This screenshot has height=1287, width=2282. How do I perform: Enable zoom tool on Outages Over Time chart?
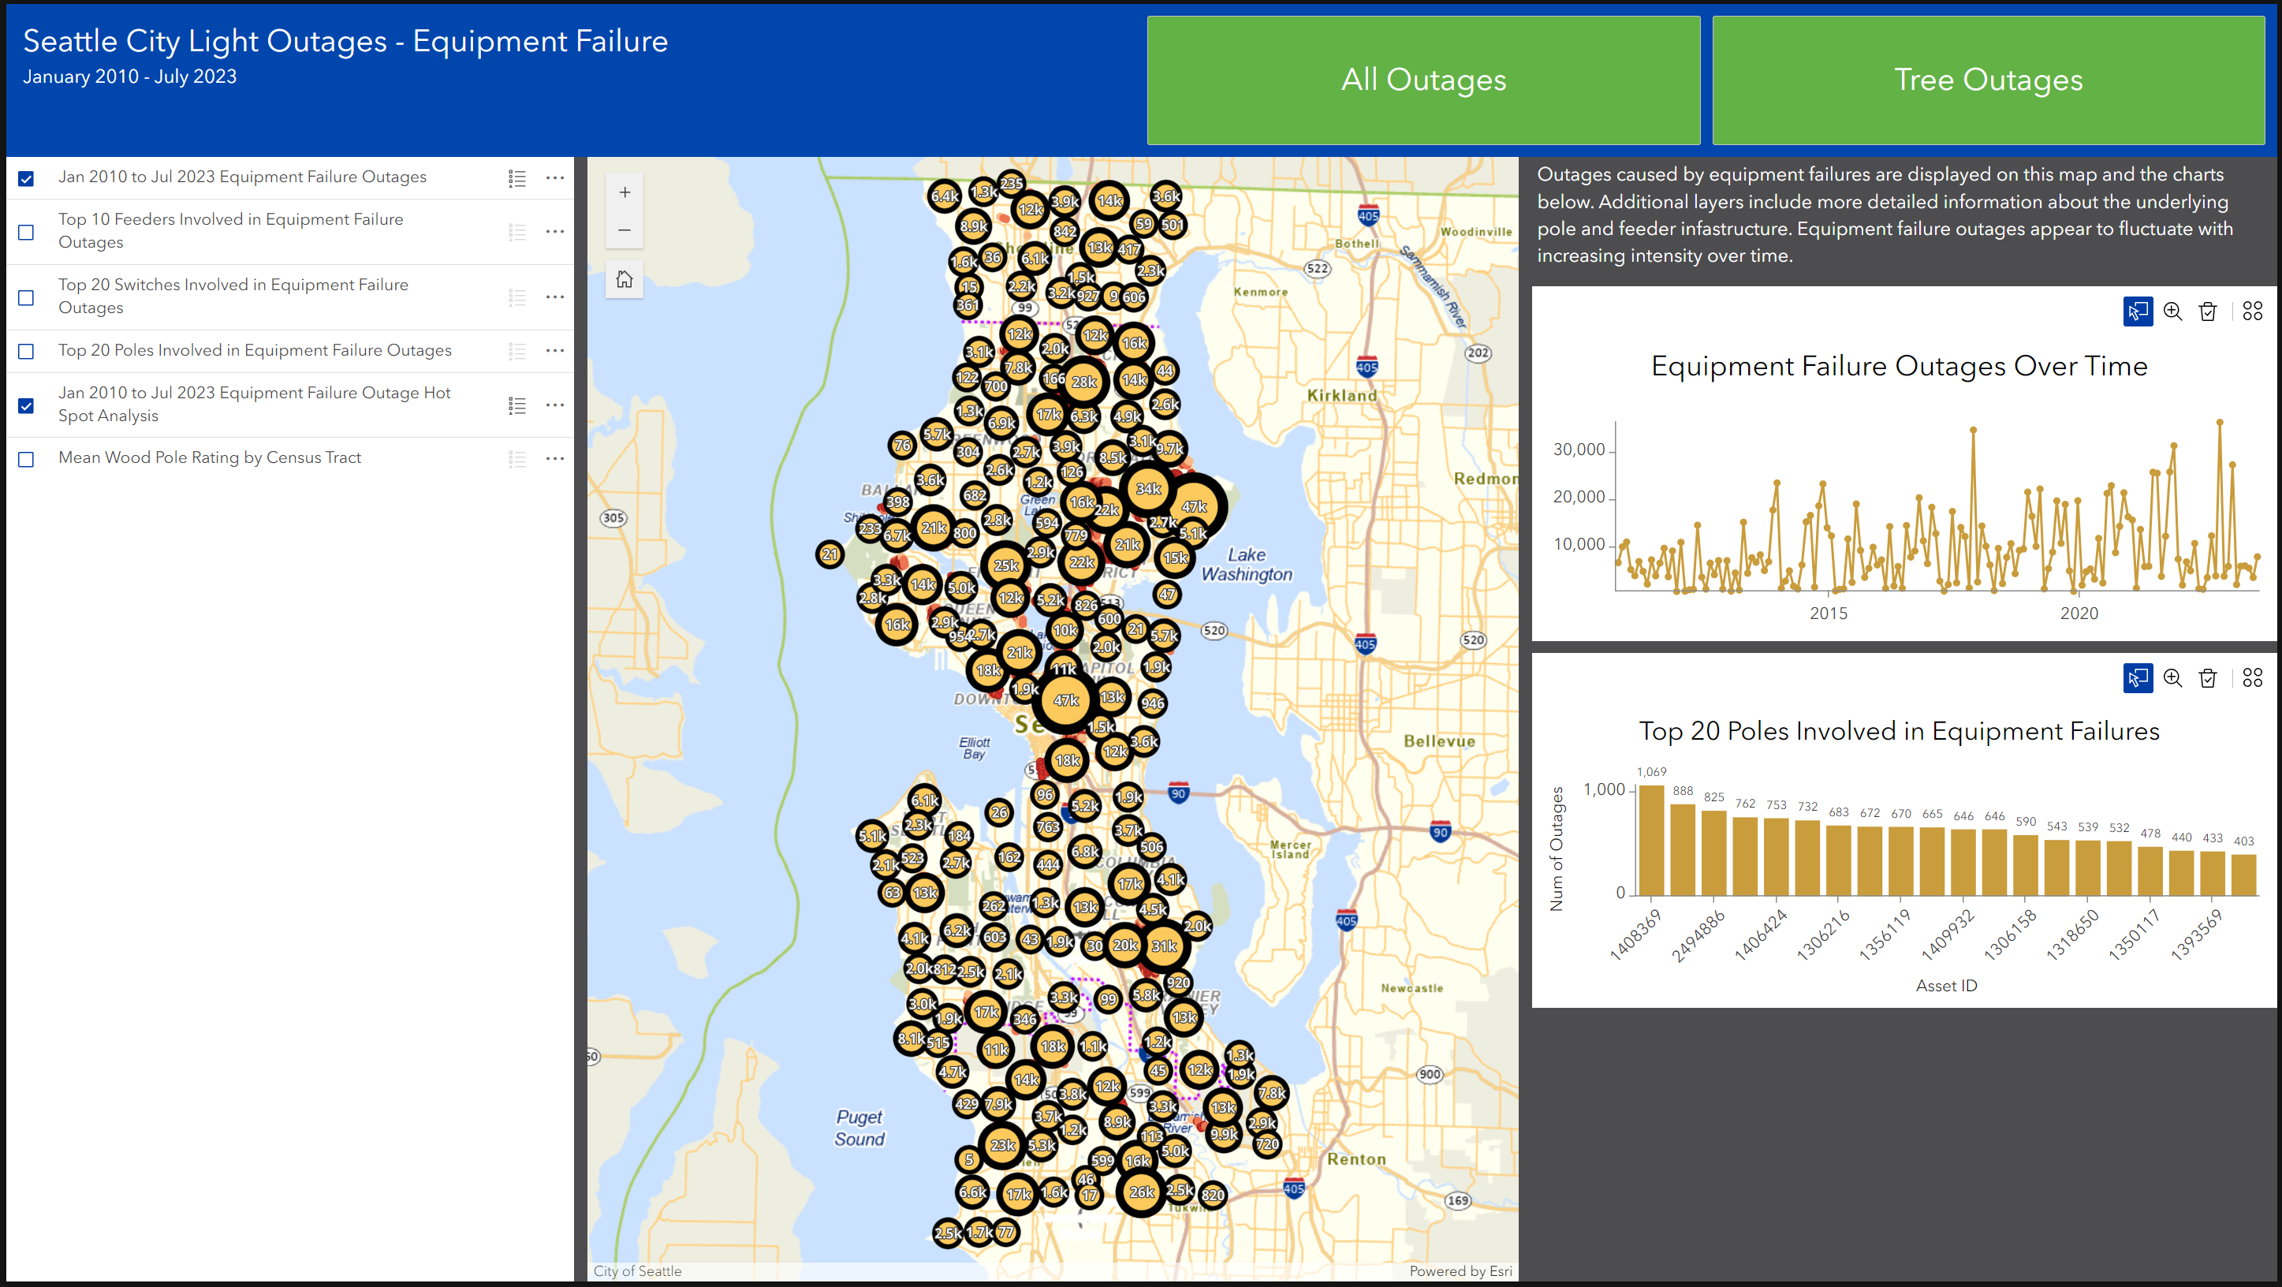click(x=2172, y=311)
